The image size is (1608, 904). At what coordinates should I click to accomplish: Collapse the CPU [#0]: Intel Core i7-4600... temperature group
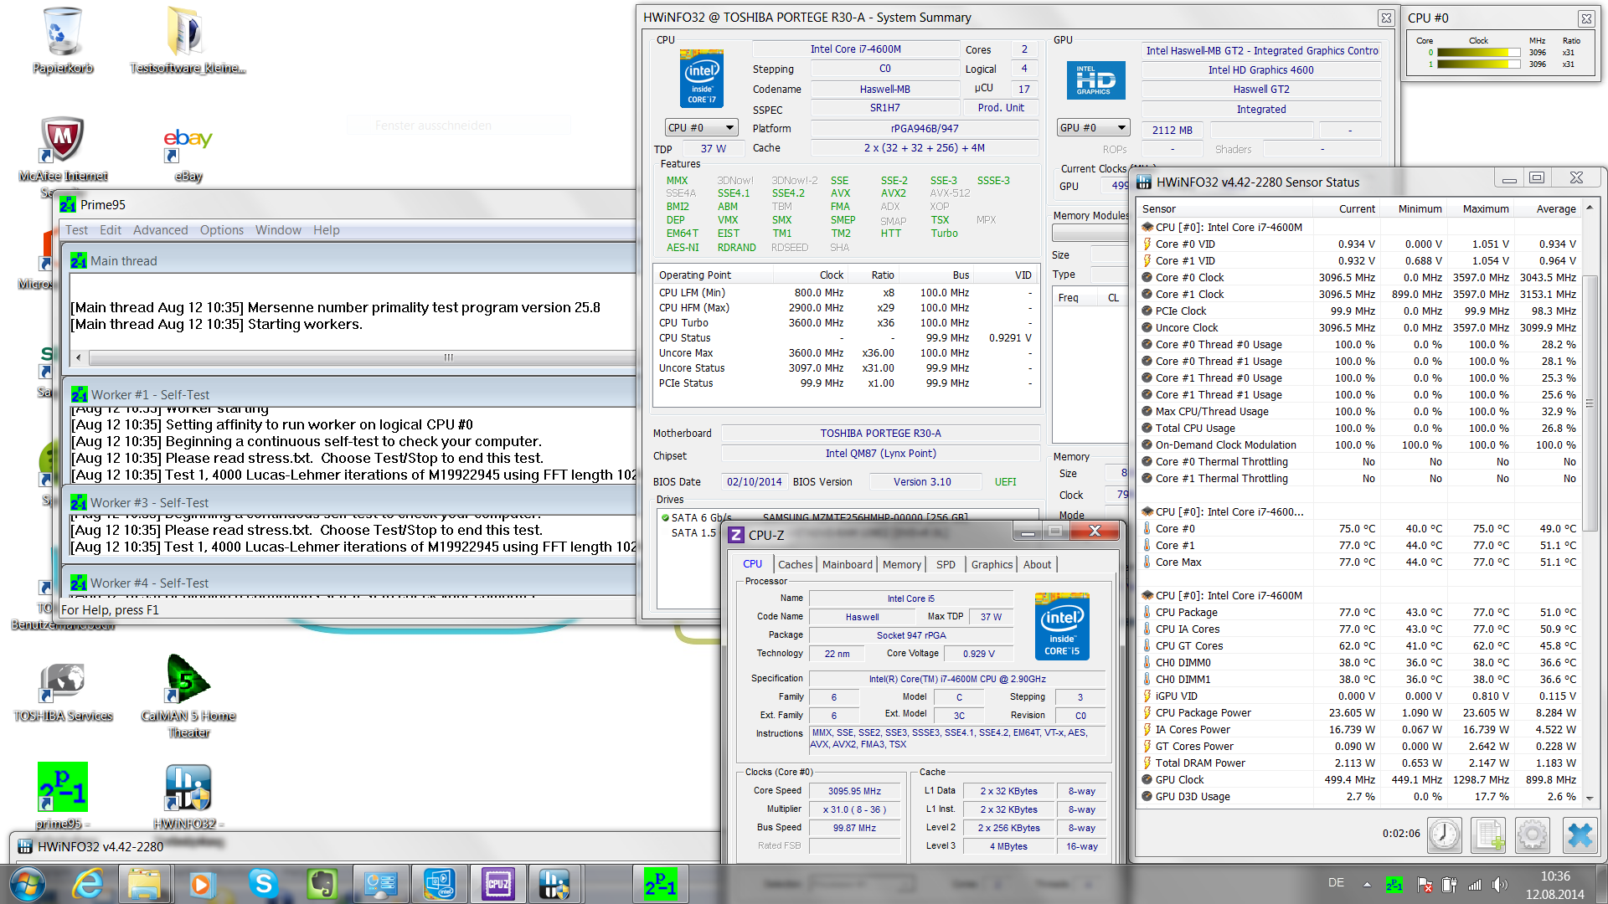(x=1147, y=512)
